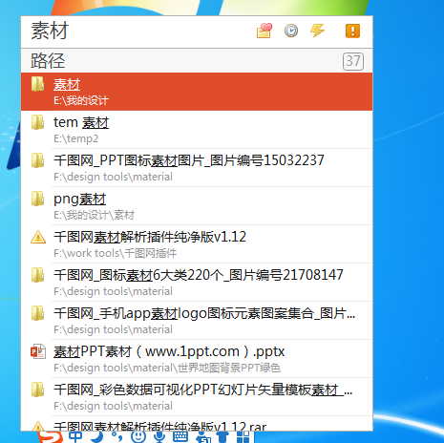The height and width of the screenshot is (443, 444).
Task: Click folder icon for 图片编号15032237 result
Action: coord(37,160)
